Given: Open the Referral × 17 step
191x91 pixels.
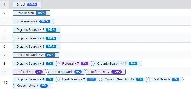Looking at the screenshot, I should point(106,72).
